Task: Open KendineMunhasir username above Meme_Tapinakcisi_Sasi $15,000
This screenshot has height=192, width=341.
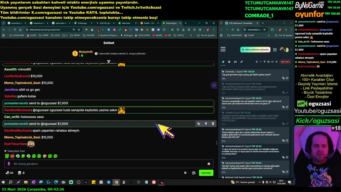Action: click(x=18, y=130)
